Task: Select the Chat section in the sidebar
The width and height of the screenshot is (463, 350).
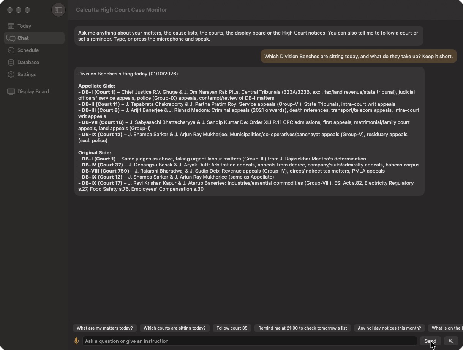Action: click(34, 38)
